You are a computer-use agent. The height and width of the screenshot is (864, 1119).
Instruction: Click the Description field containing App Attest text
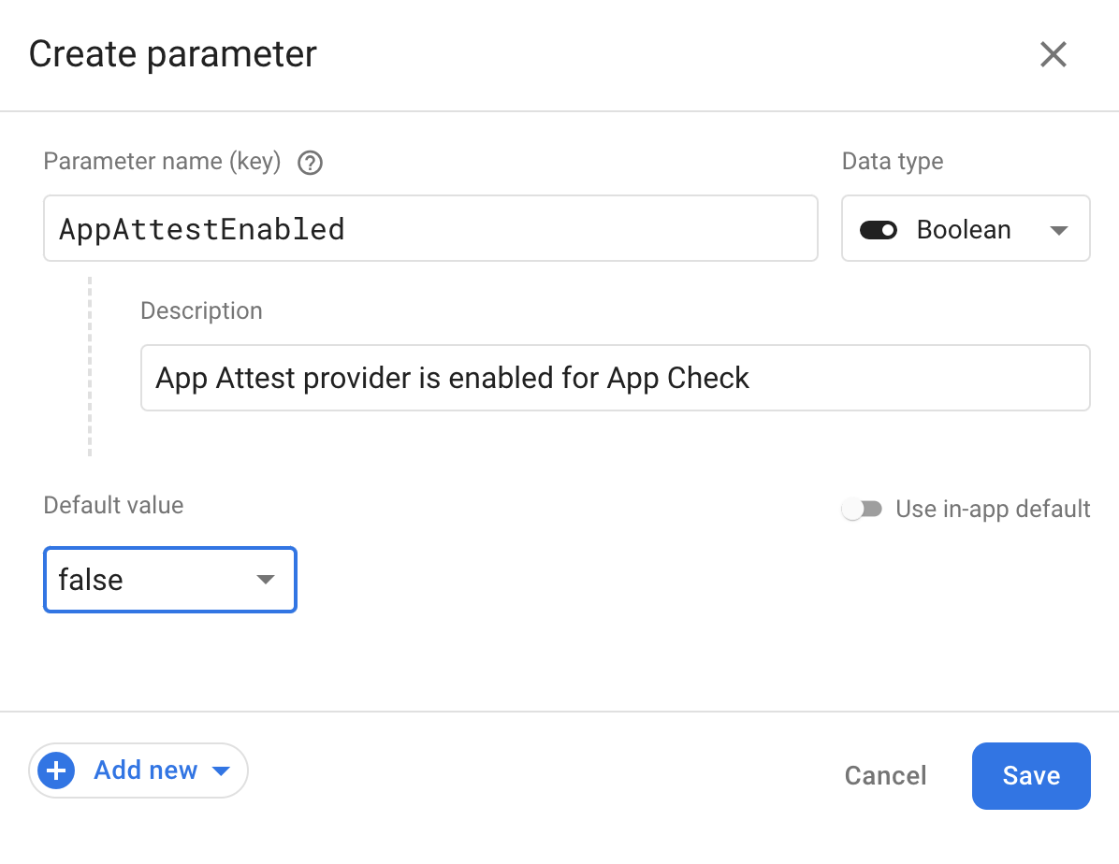point(615,378)
